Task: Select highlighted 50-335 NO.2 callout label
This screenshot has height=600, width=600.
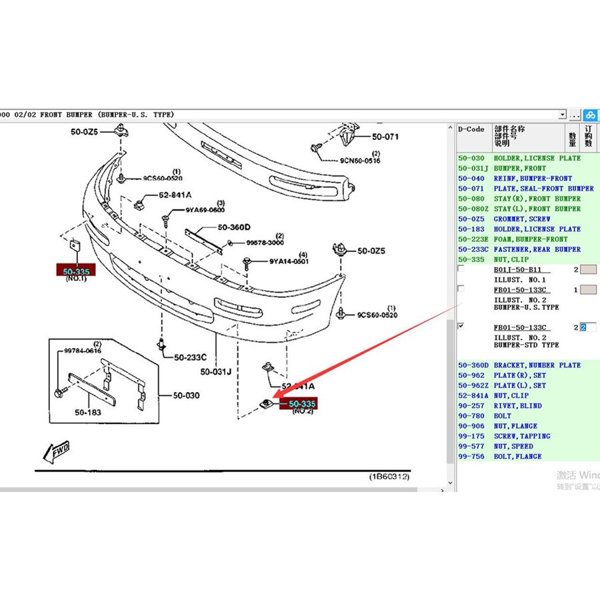Action: (298, 403)
